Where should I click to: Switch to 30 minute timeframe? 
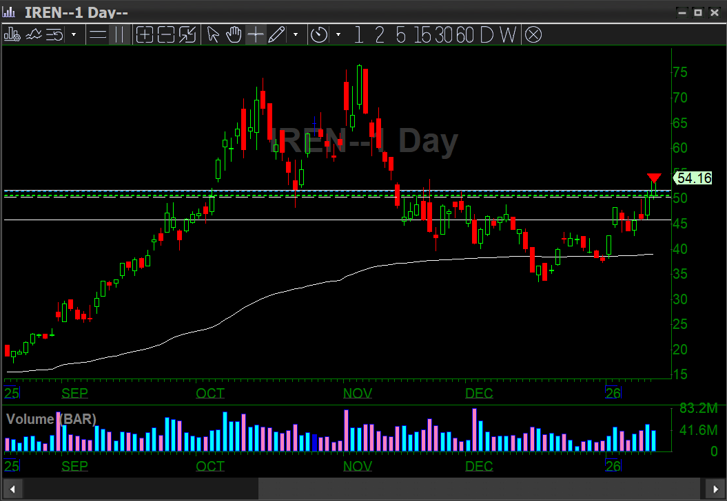443,34
